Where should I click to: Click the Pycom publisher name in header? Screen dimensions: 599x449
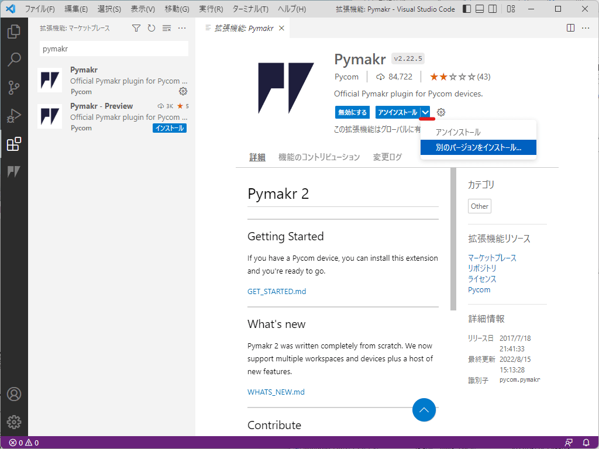(x=346, y=77)
